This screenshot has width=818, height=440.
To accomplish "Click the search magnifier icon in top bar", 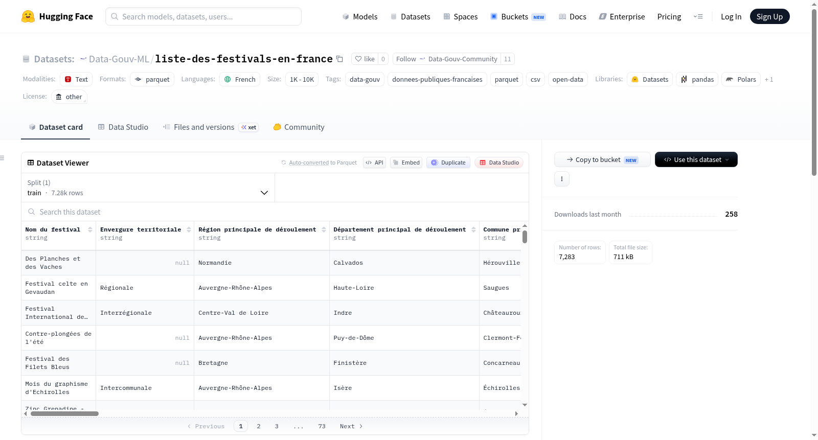I will point(115,16).
